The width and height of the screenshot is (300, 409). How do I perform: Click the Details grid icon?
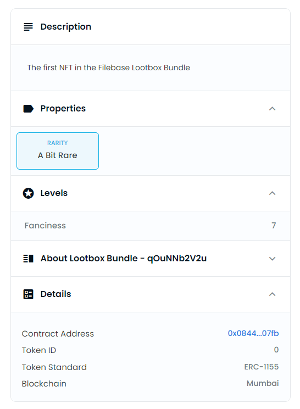coord(28,294)
